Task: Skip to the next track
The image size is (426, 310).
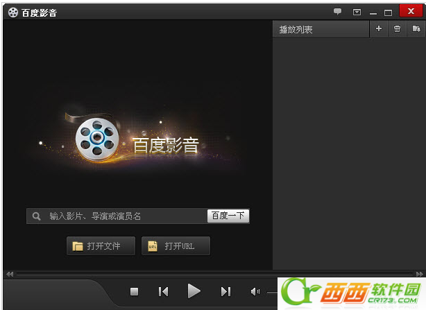Action: click(x=225, y=292)
